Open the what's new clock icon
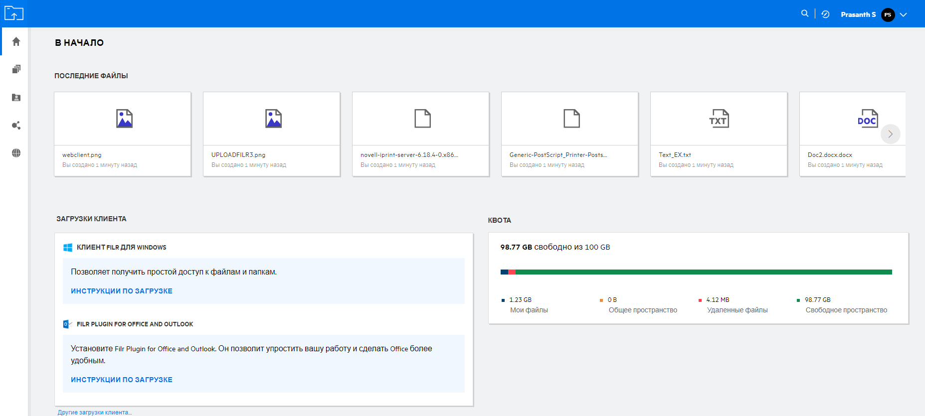This screenshot has height=416, width=925. pos(825,14)
